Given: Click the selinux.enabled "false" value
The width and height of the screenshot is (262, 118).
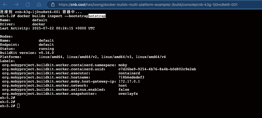Looking at the screenshot, I should point(124,90).
